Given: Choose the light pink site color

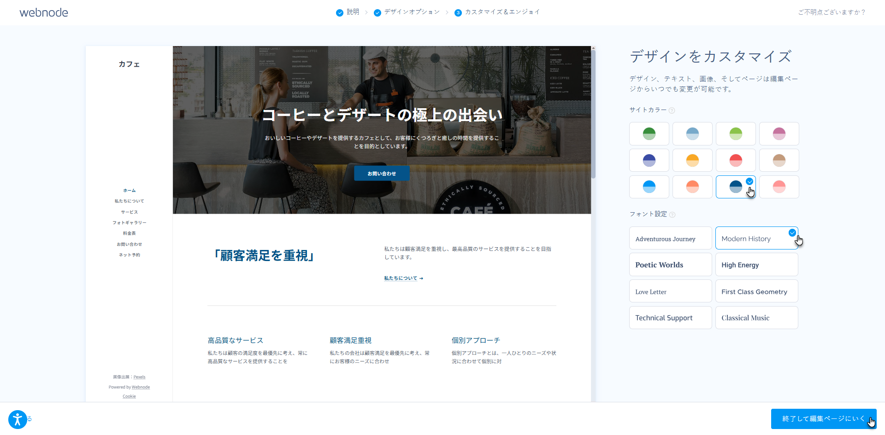Looking at the screenshot, I should click(779, 187).
